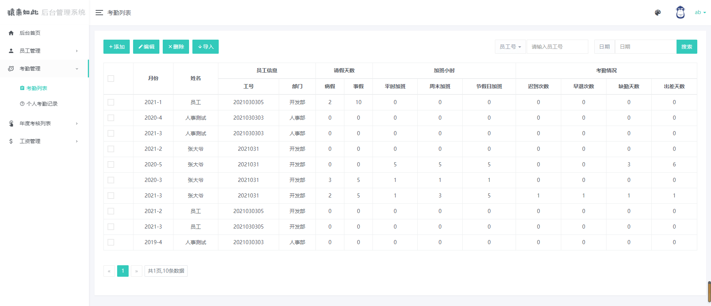Toggle the select-all checkbox in table header
This screenshot has width=711, height=306.
point(111,79)
